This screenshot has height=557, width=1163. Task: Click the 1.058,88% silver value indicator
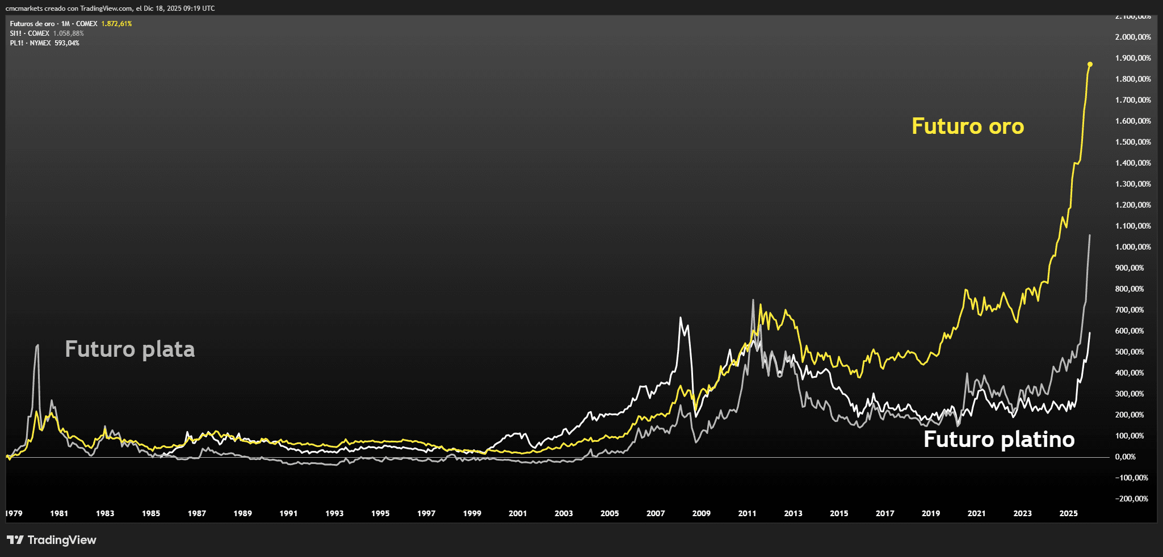[69, 34]
